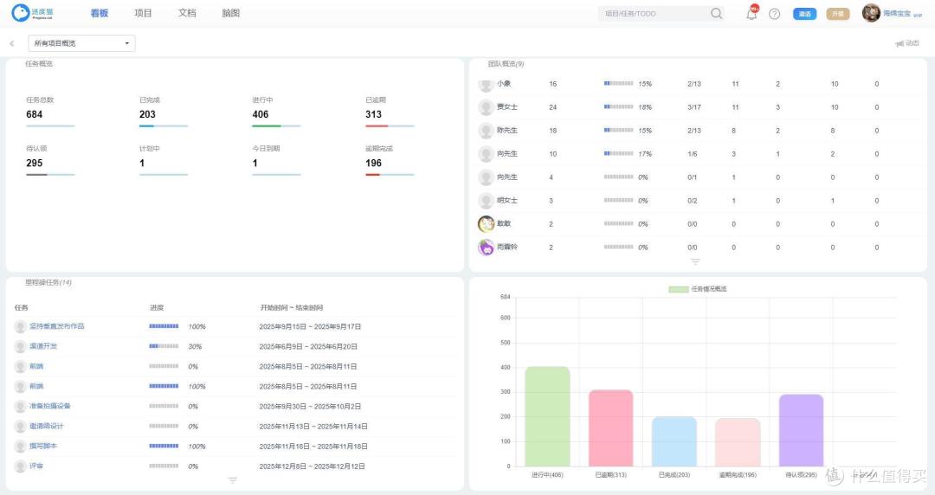The width and height of the screenshot is (935, 495).
Task: Click avatar beside milestone 邀请函设计
Action: pos(20,427)
